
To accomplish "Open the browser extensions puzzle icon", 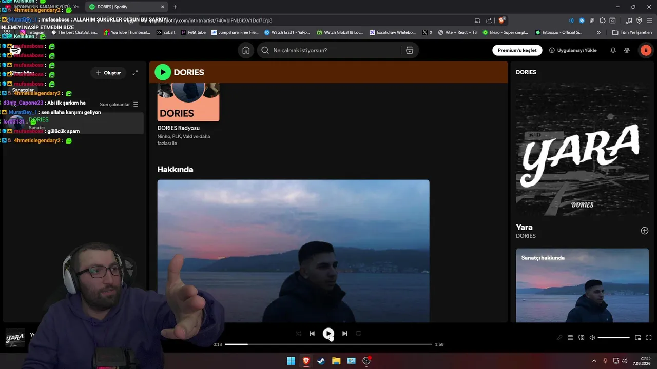I will point(602,20).
